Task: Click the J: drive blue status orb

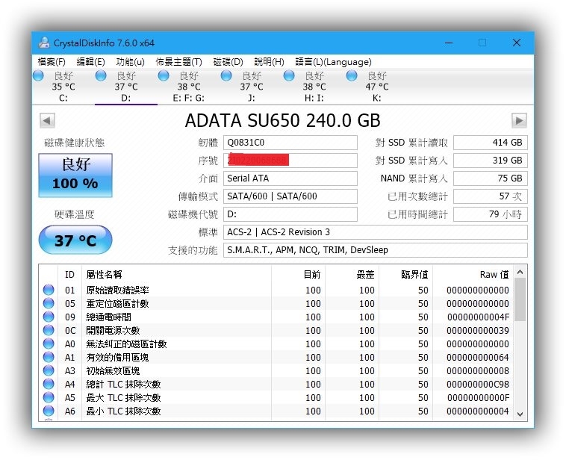Action: 226,75
